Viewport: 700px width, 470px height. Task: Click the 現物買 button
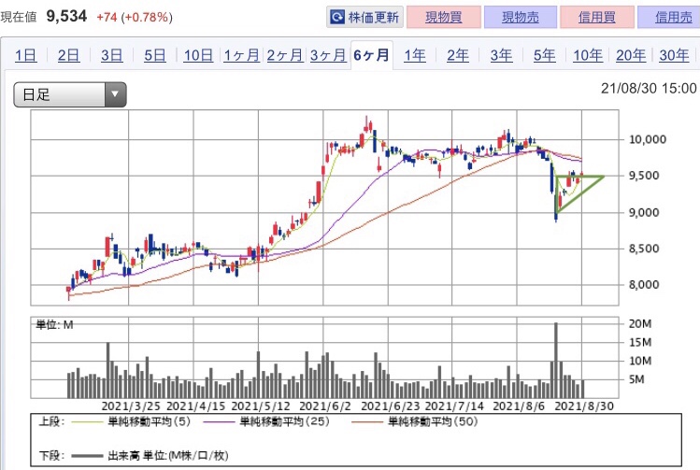pos(443,18)
